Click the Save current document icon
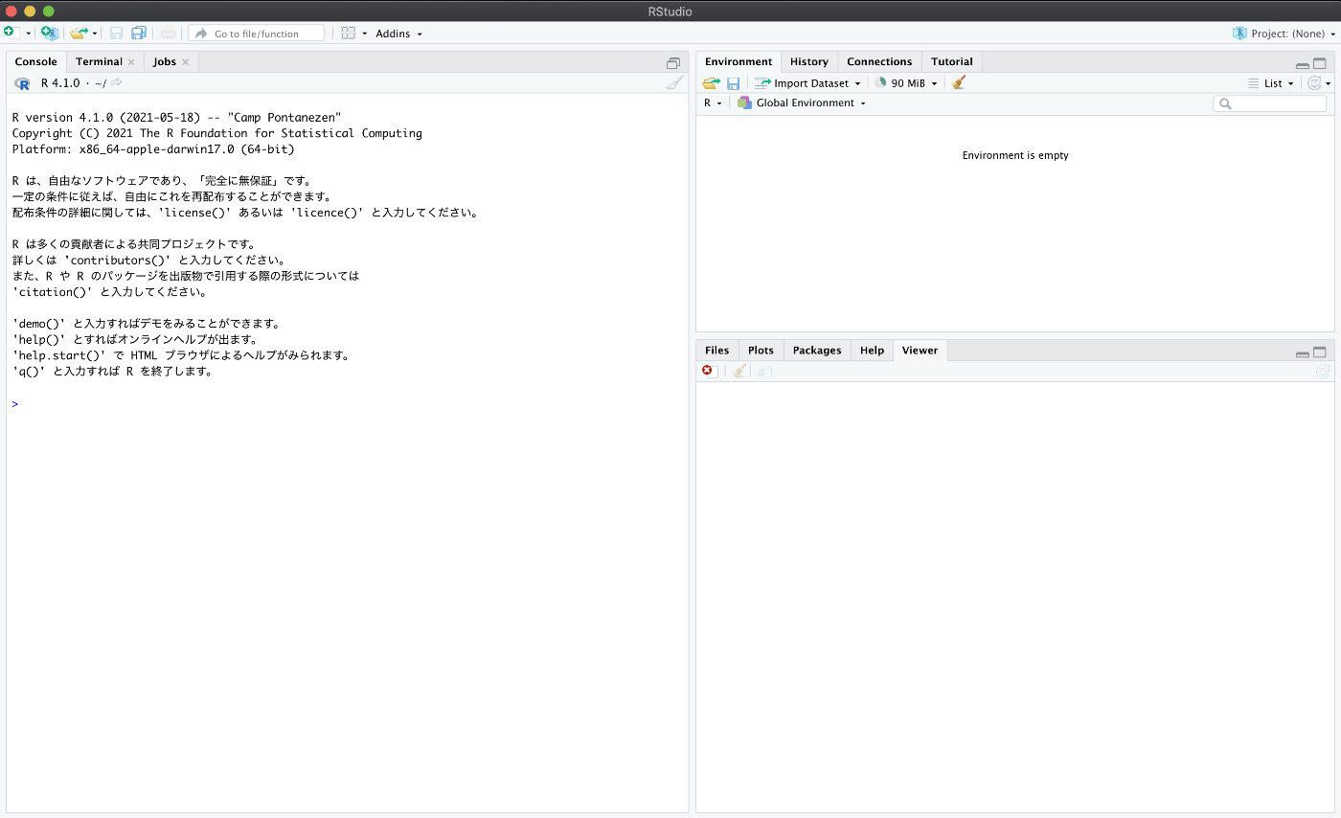Screen dimensions: 1341x818 (116, 33)
